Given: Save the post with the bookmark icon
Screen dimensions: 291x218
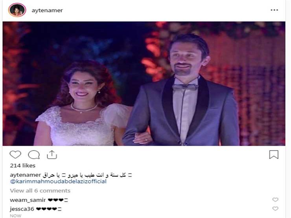Looking at the screenshot, I should tap(274, 155).
